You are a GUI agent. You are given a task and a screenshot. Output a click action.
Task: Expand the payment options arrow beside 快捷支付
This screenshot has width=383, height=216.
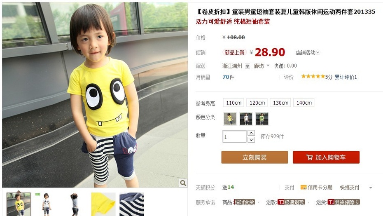click(371, 188)
